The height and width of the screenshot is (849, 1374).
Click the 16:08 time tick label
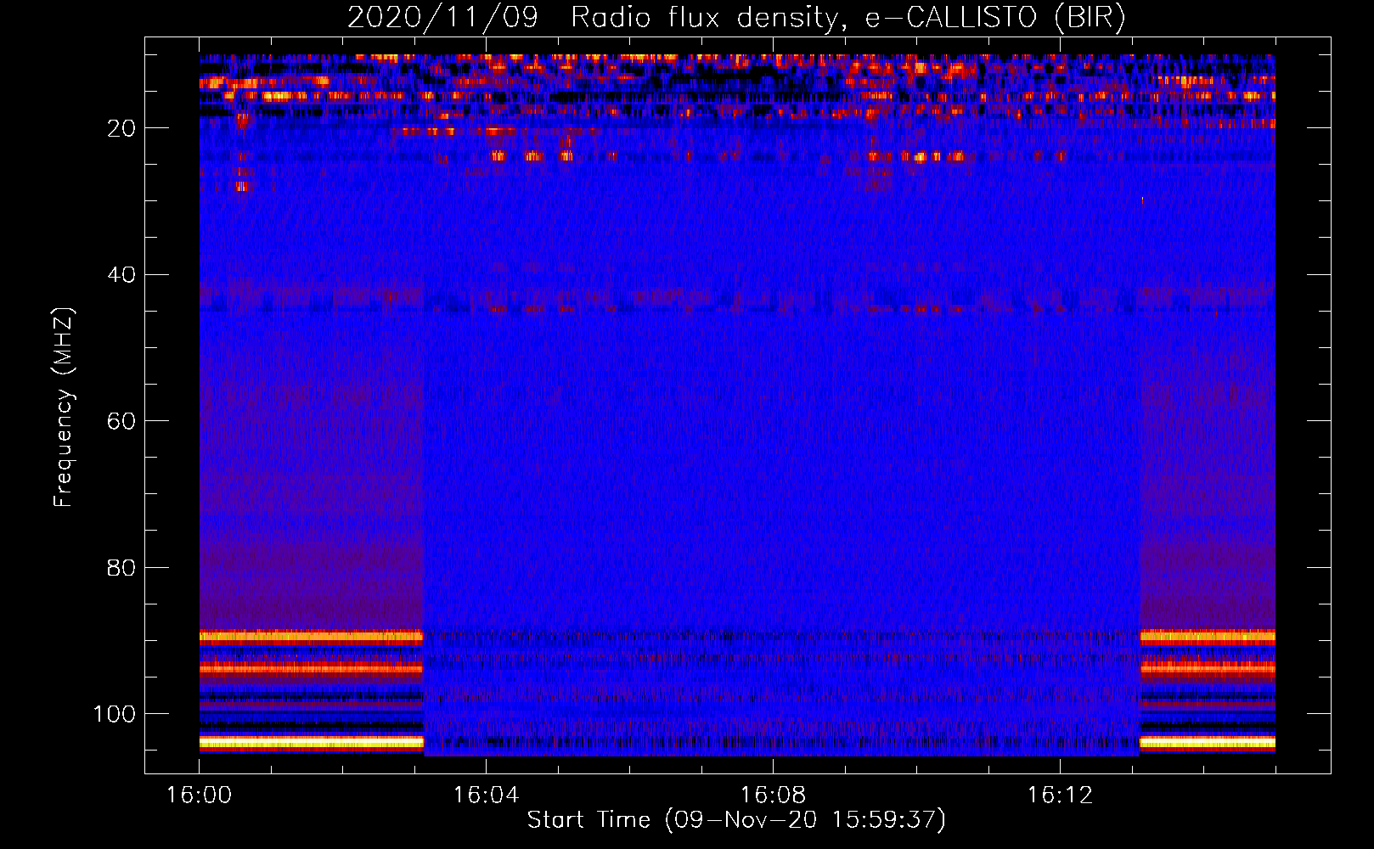click(773, 796)
